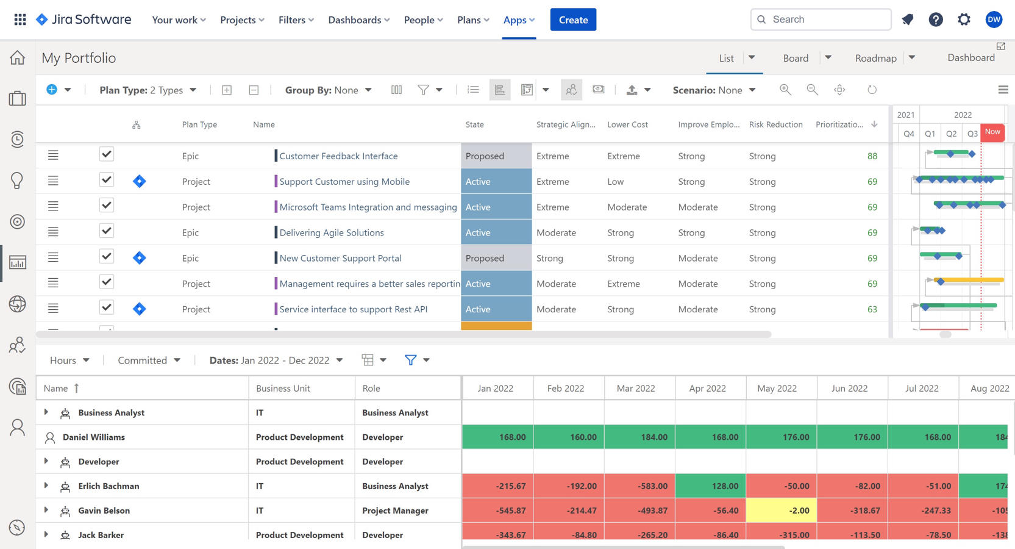The width and height of the screenshot is (1015, 549).
Task: Click the collapse all minus icon
Action: coord(254,90)
